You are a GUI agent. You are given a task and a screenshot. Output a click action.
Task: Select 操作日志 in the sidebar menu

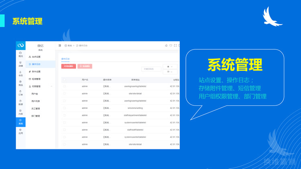click(41, 64)
